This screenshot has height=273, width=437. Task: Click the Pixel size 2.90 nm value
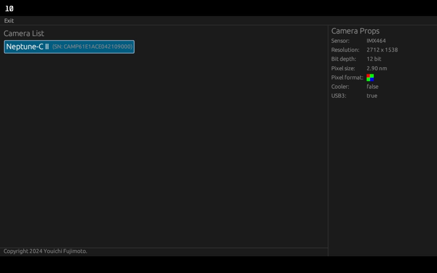[x=377, y=68]
